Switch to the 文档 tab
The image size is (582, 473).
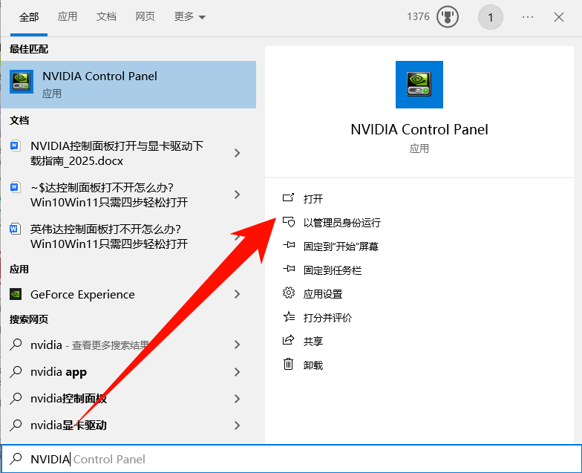tap(106, 16)
